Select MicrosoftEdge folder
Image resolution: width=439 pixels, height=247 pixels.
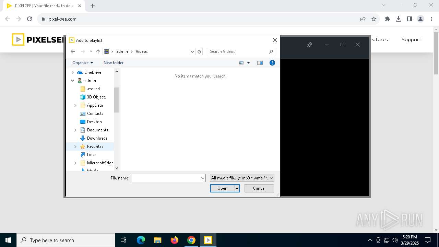100,163
